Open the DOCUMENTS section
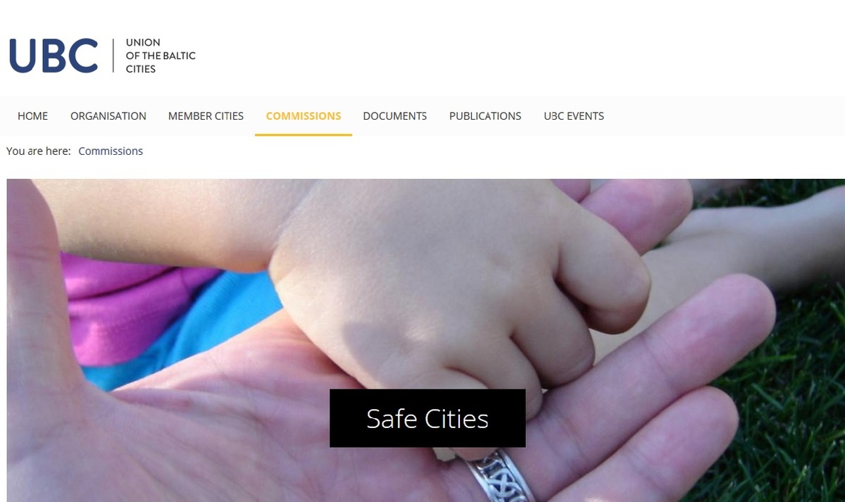The height and width of the screenshot is (502, 845). click(395, 116)
